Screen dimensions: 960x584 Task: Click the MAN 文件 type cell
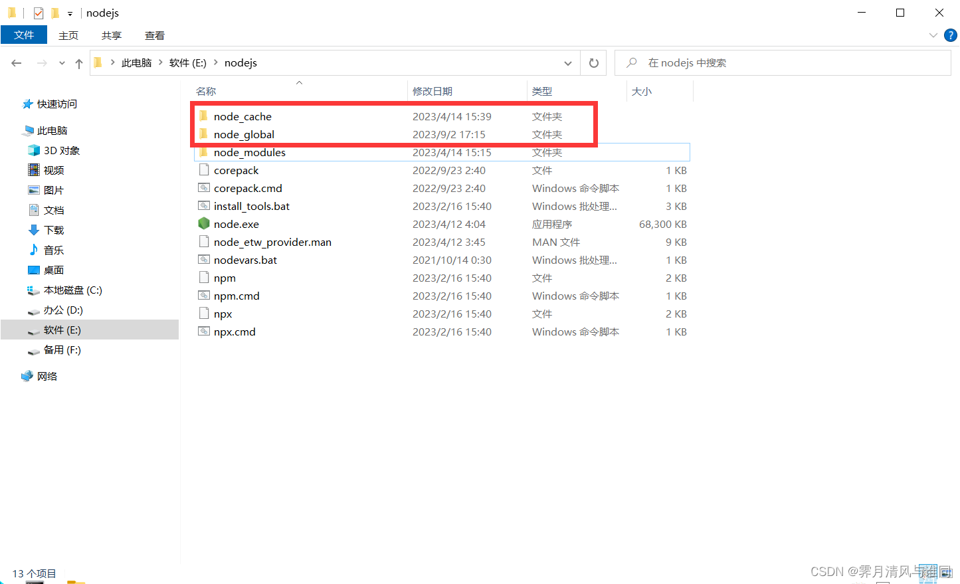pos(556,242)
